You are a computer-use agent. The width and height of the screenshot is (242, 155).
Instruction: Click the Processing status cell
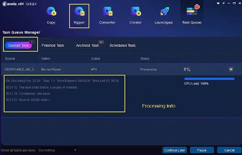tap(148, 70)
